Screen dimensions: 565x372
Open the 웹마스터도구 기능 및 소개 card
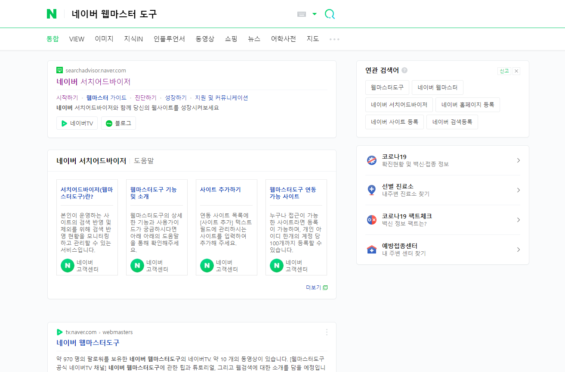tap(154, 193)
